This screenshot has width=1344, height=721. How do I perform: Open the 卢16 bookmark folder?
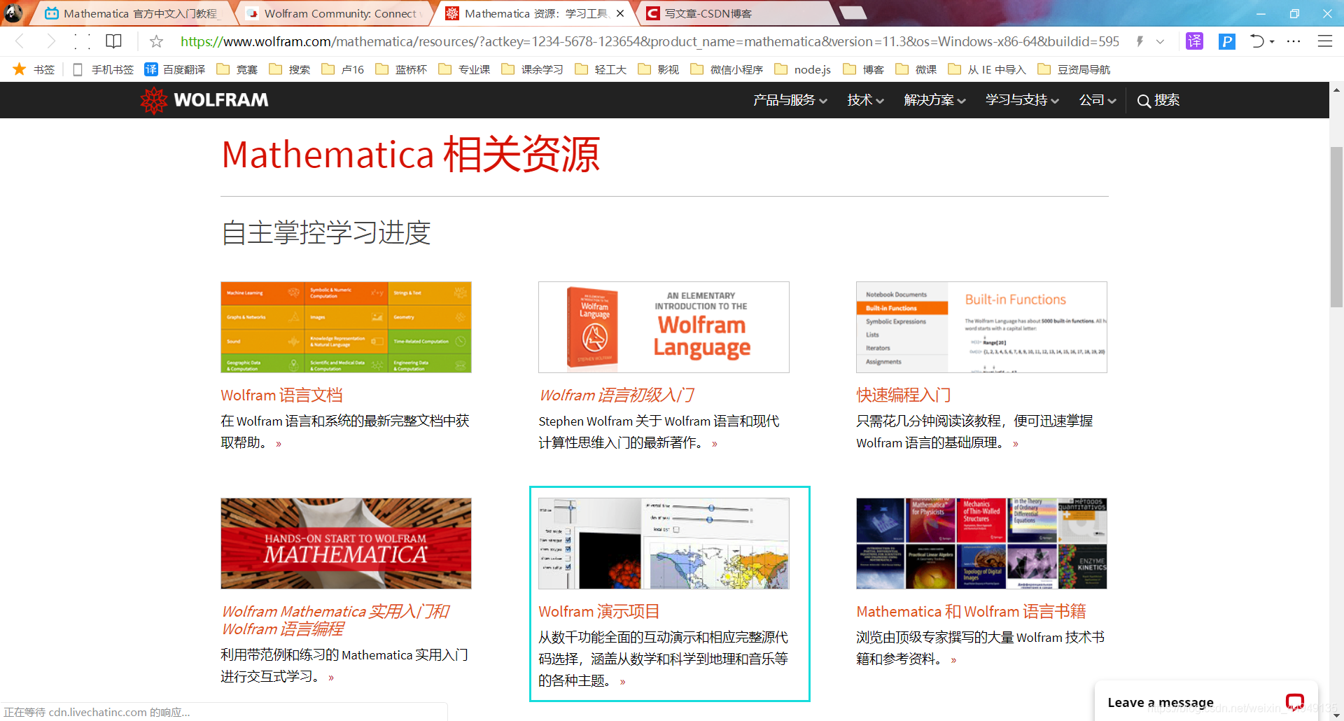tap(343, 69)
